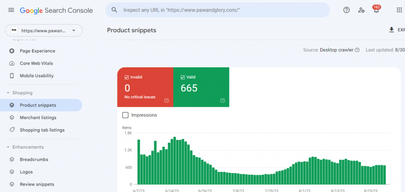Toggle the Valid checkbox

click(183, 77)
